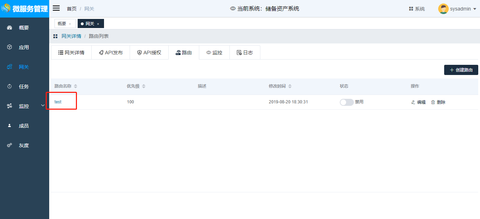Enable the test route status switch
Viewport: 480px width, 219px height.
tap(346, 102)
